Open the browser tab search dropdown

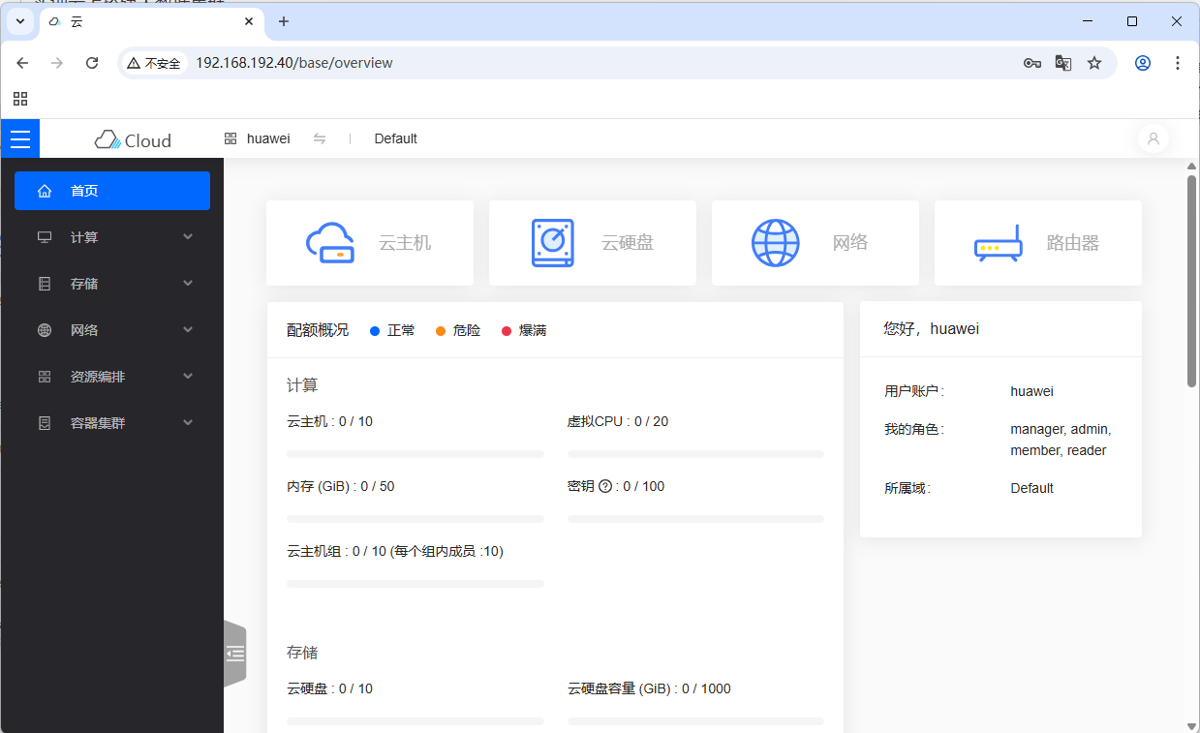(x=19, y=20)
